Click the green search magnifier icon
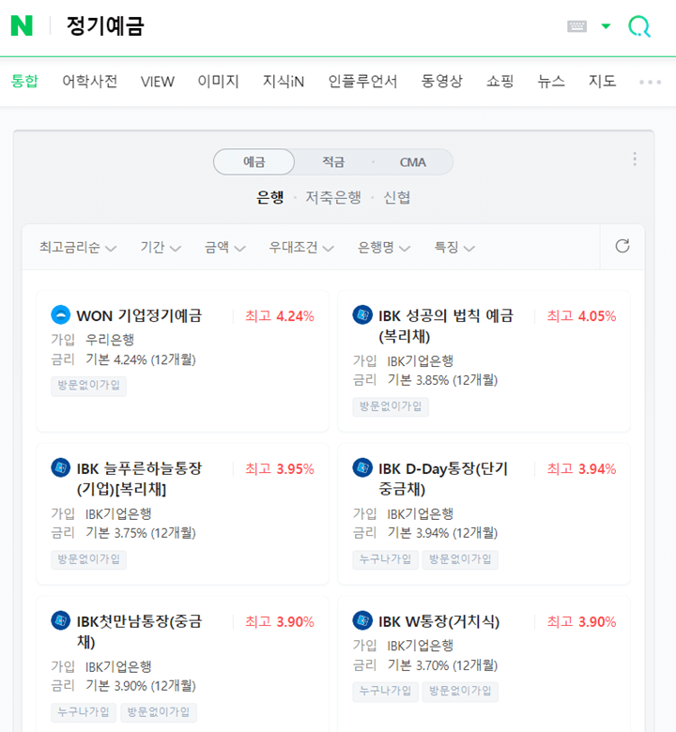The width and height of the screenshot is (676, 732). (639, 26)
